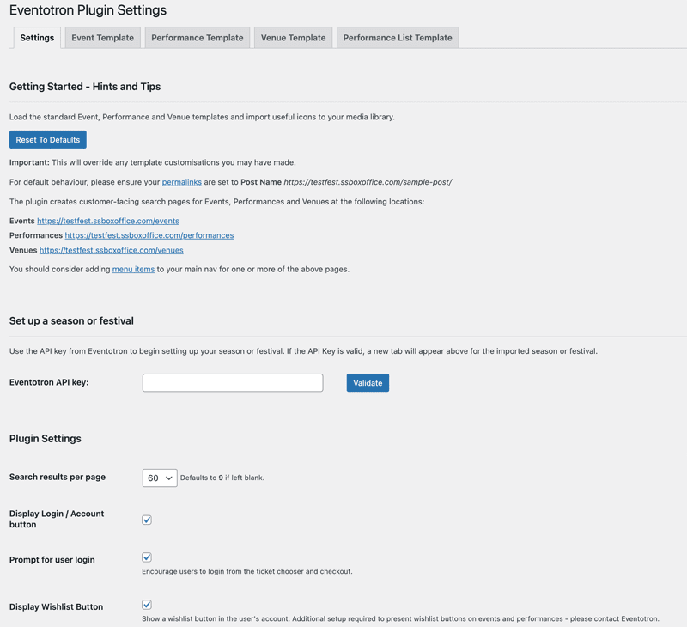Open the Performance Template tab
This screenshot has height=627, width=687.
coord(198,38)
